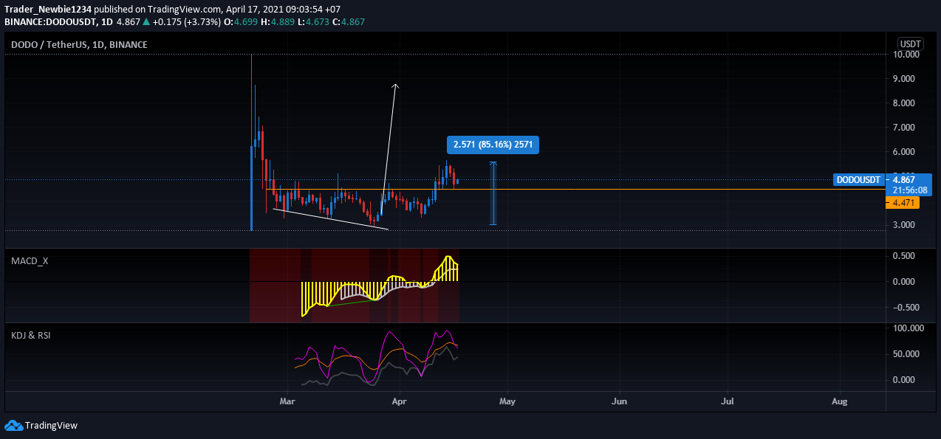
Task: Click the Aug label on the time axis
Action: click(x=839, y=402)
